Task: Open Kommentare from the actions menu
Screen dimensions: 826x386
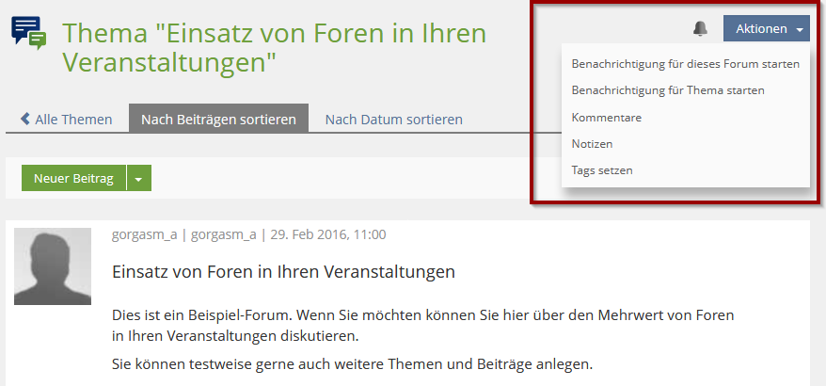Action: 606,118
